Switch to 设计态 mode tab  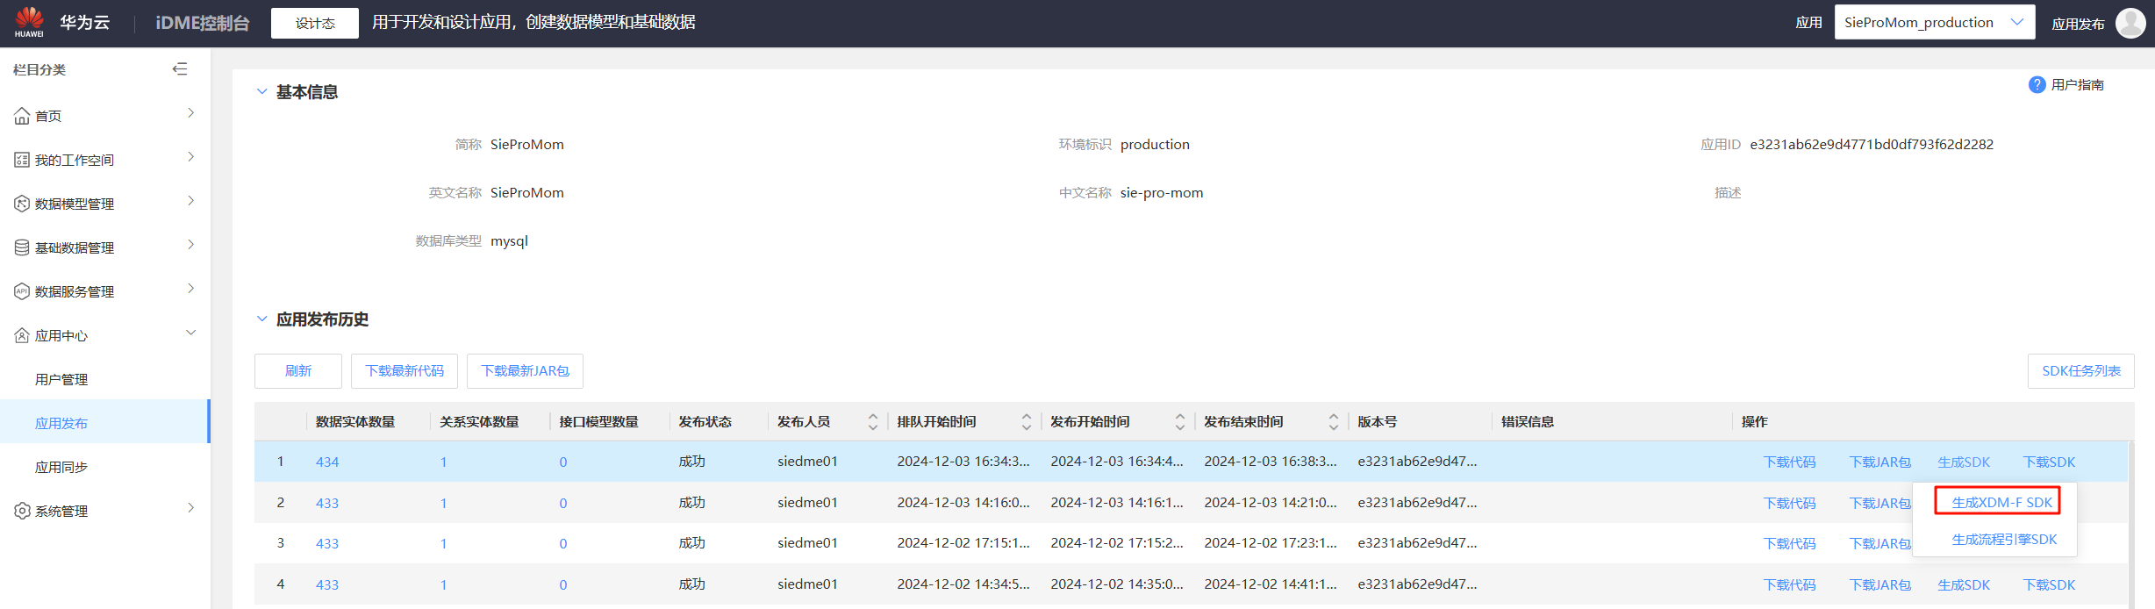(x=315, y=23)
